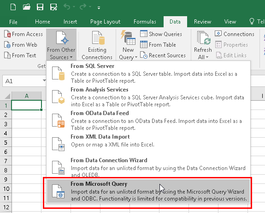The width and height of the screenshot is (265, 213).
Task: Click Recent Sources button
Action: pyautogui.click(x=163, y=55)
